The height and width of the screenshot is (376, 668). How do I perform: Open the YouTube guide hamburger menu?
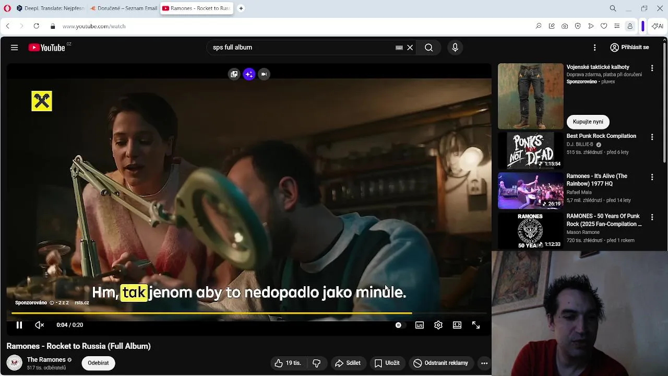pyautogui.click(x=15, y=48)
